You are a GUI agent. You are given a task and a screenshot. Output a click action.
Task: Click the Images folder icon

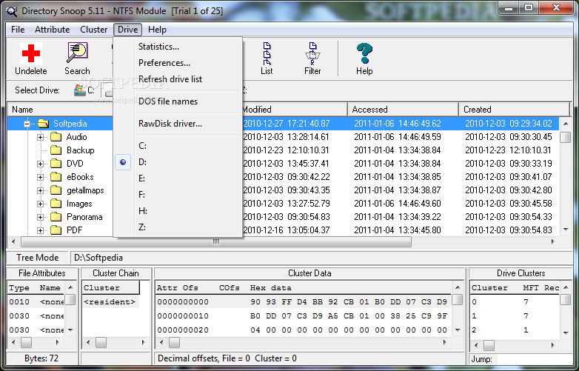[56, 204]
